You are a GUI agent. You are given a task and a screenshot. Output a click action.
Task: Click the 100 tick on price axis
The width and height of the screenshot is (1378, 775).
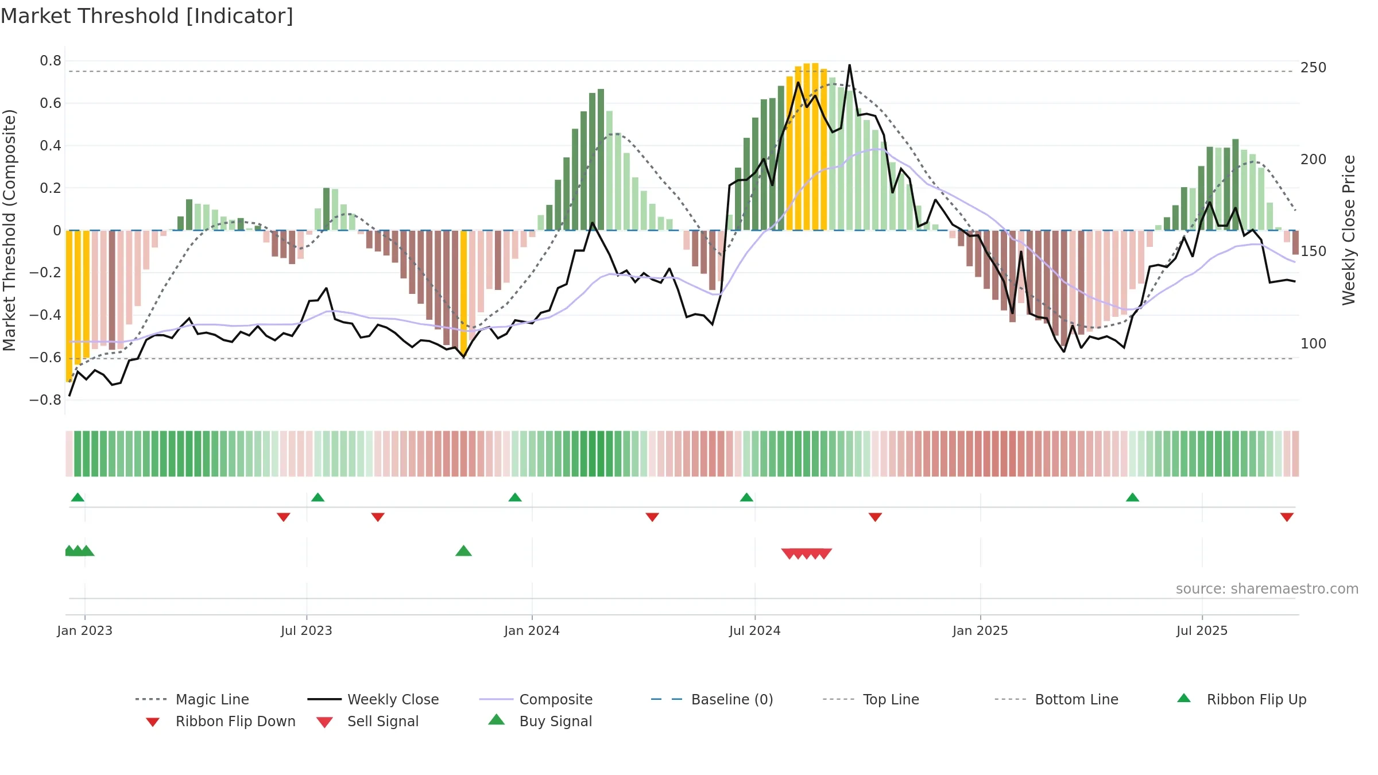[1314, 344]
